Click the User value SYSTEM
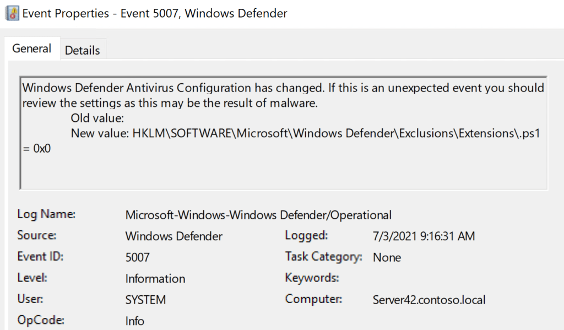 [145, 300]
